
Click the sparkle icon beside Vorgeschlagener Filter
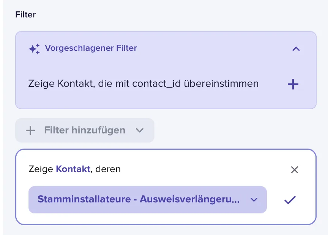(x=34, y=49)
